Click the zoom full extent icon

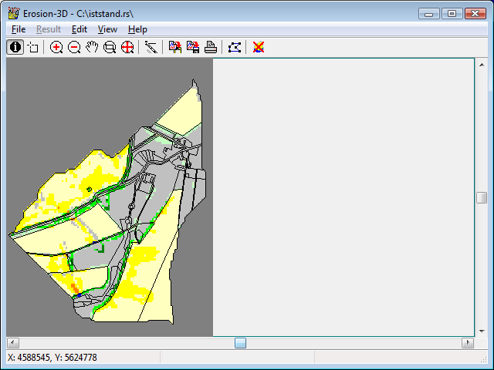pos(127,47)
